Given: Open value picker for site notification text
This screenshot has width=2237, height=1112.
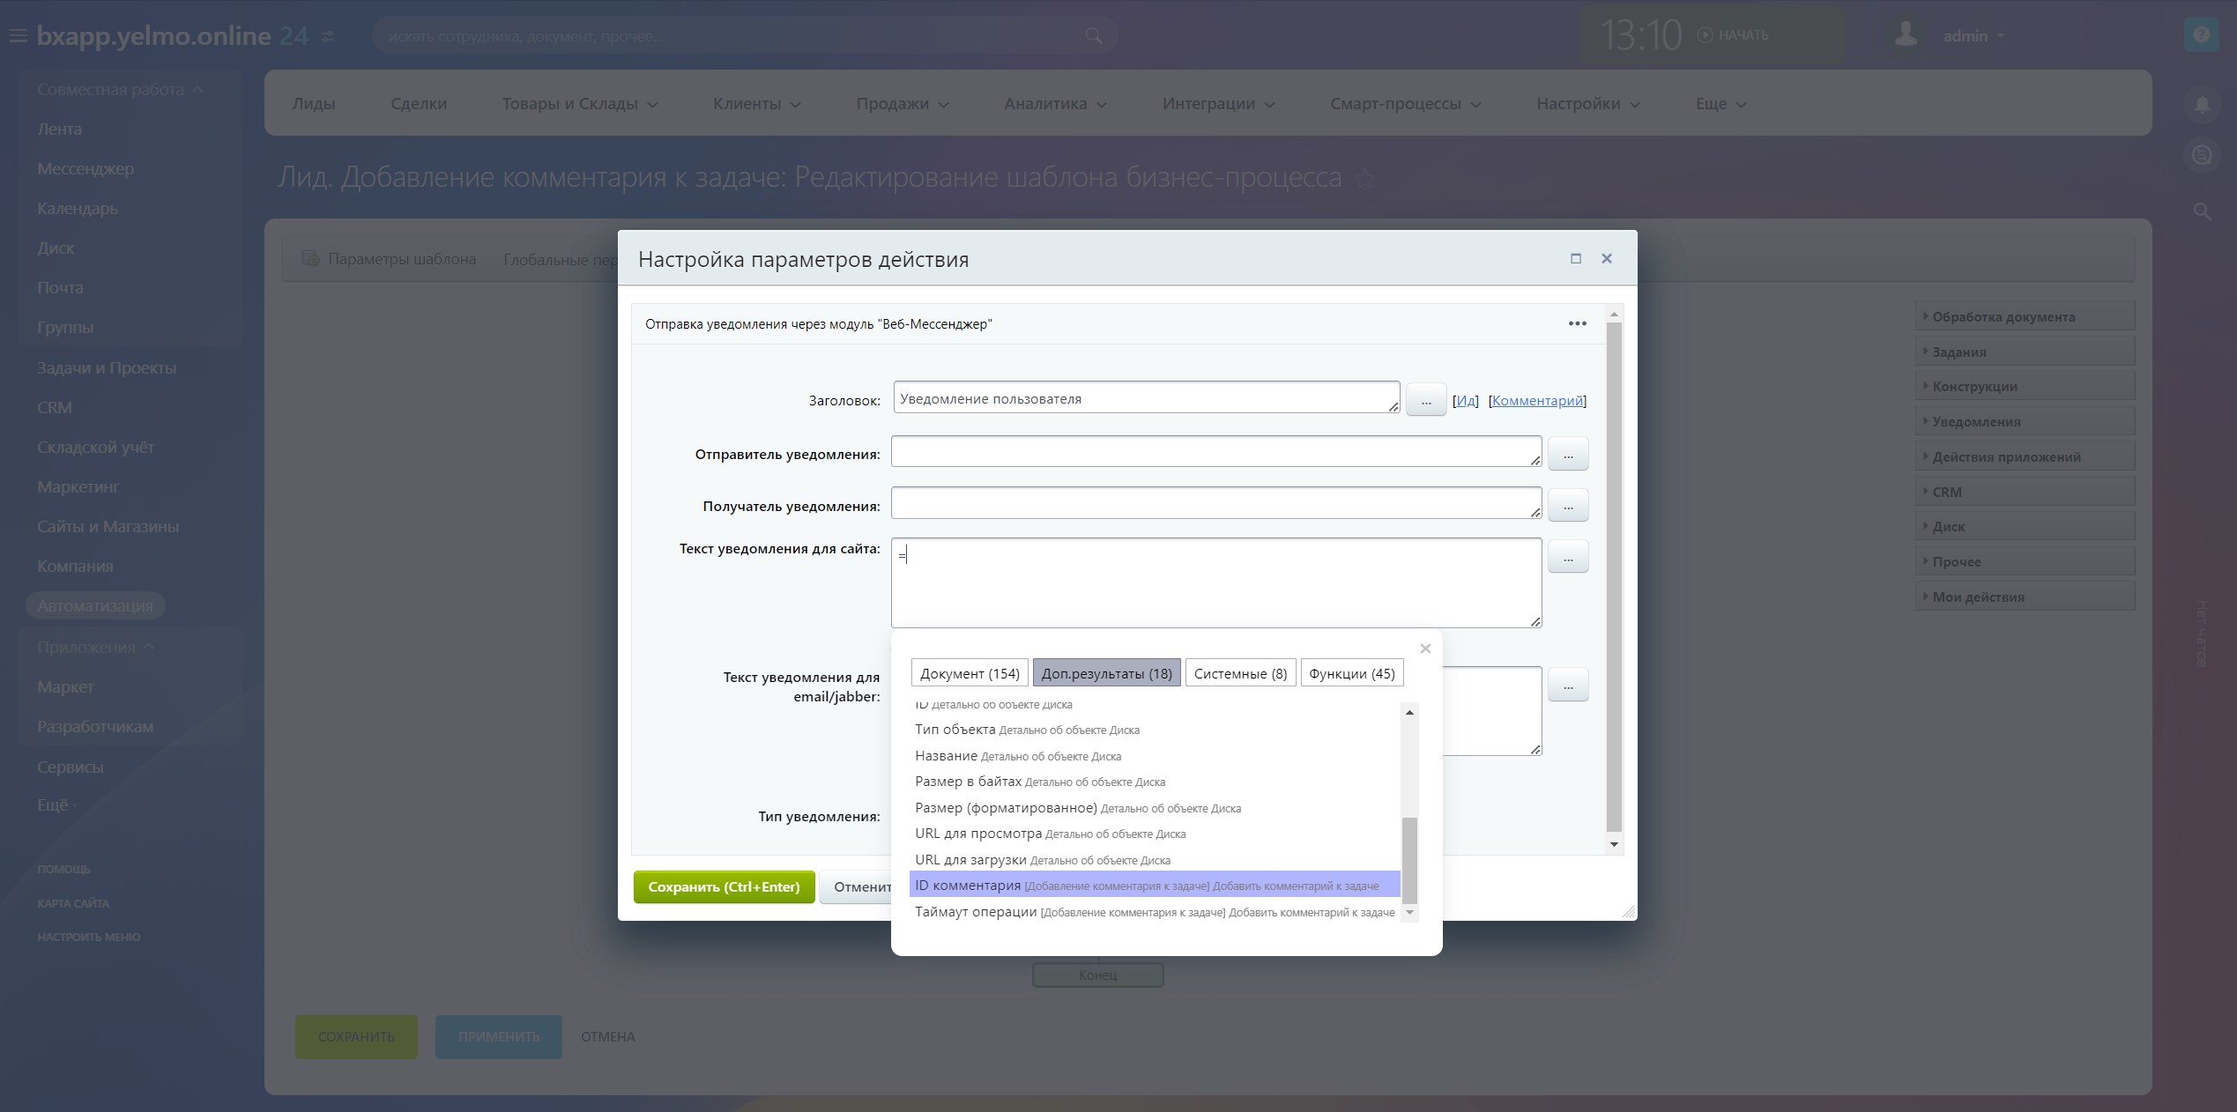Looking at the screenshot, I should point(1567,557).
